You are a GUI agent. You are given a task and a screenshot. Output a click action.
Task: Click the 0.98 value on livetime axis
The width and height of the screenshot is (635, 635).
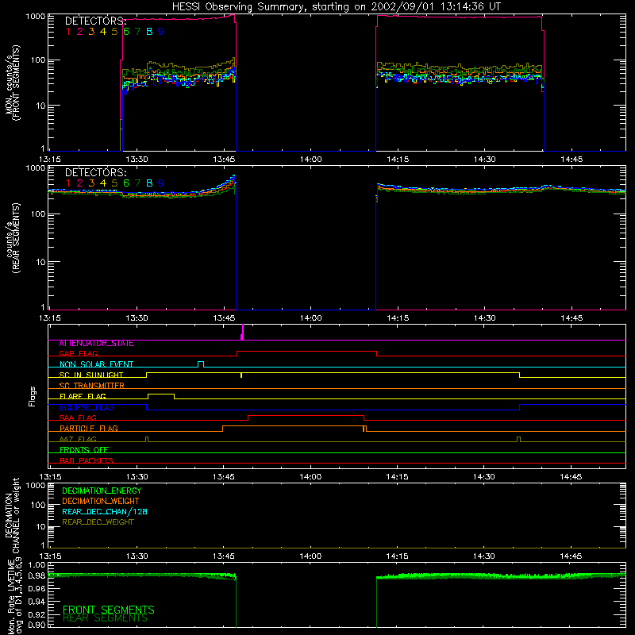[37, 576]
